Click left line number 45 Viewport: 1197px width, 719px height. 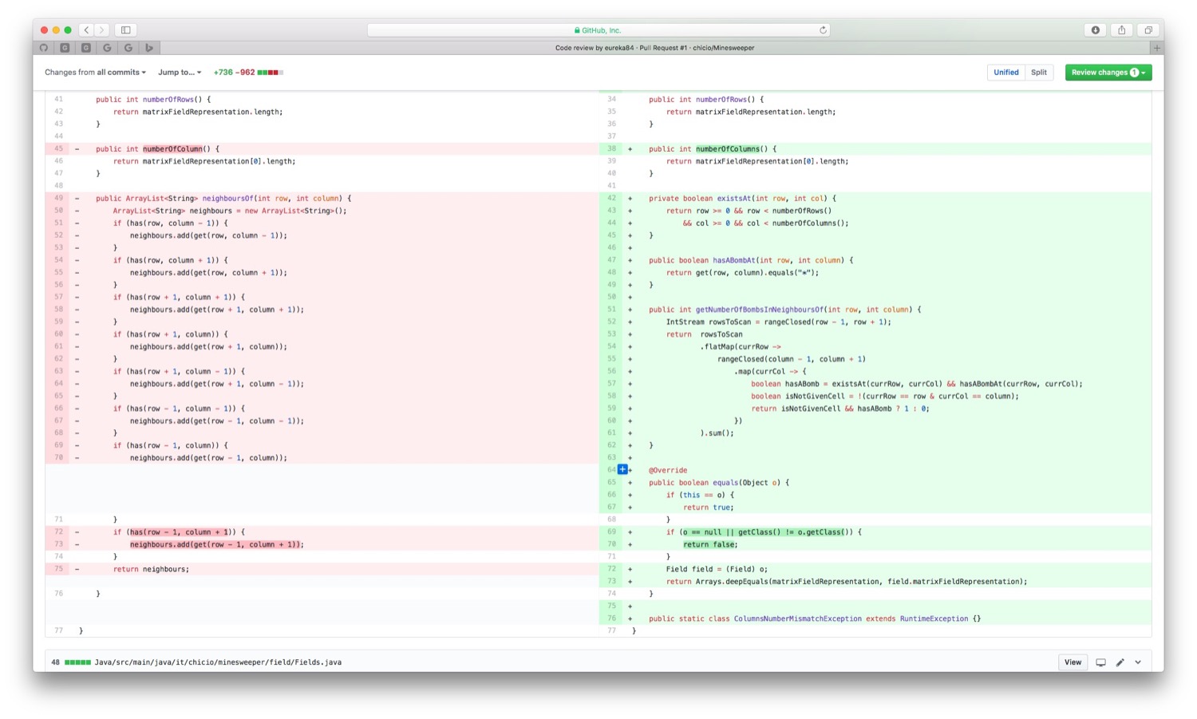pos(58,149)
